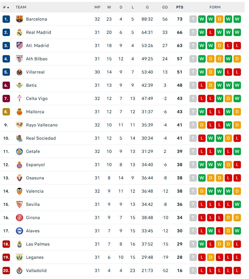
Task: Click the Girona crest icon
Action: tap(19, 218)
